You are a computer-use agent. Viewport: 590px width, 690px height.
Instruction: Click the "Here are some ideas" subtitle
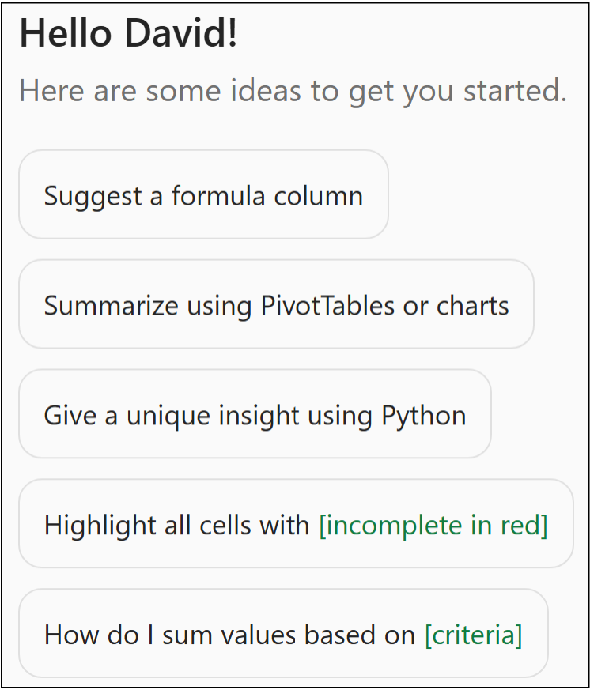pyautogui.click(x=293, y=91)
